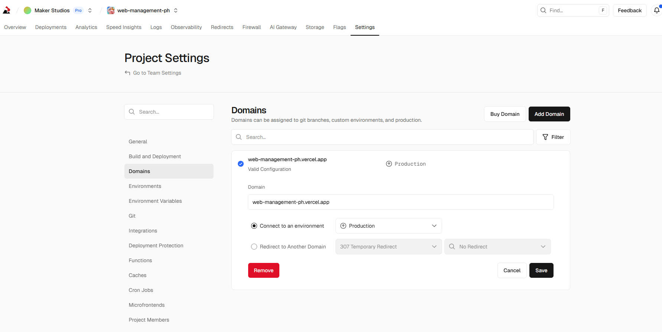
Task: Click the back arrow beside Go to Team Settings
Action: pyautogui.click(x=127, y=73)
